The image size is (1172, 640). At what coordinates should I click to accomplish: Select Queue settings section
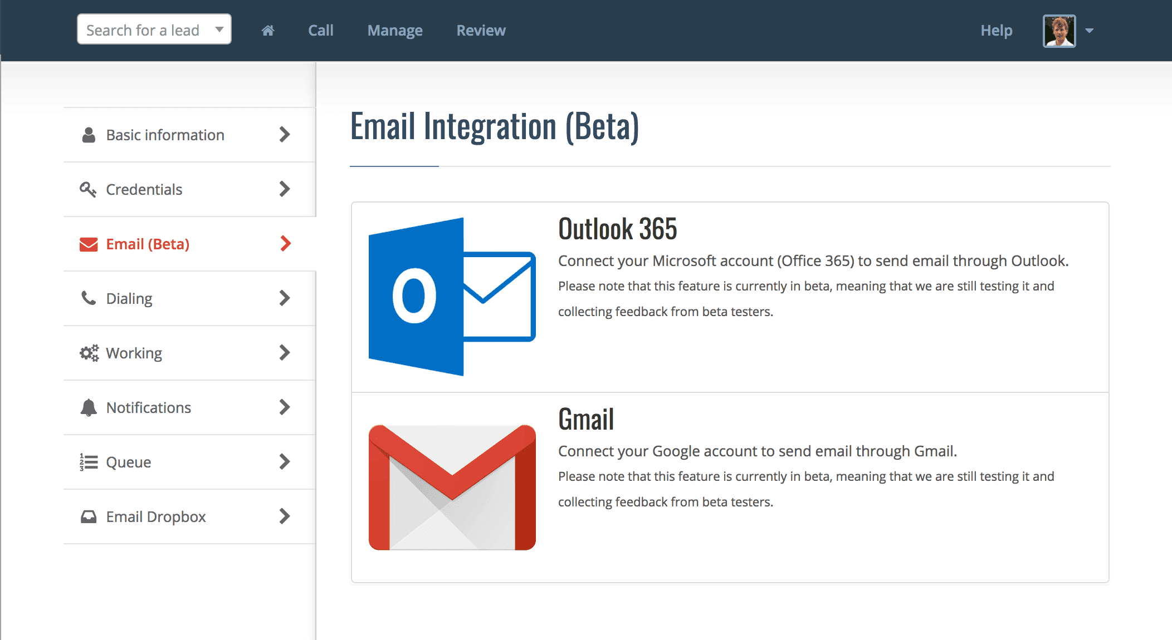(189, 462)
